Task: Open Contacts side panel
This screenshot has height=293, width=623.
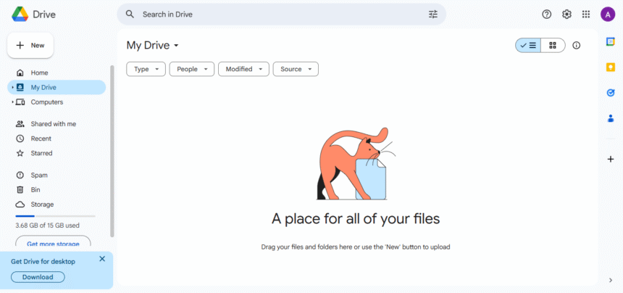Action: (611, 118)
